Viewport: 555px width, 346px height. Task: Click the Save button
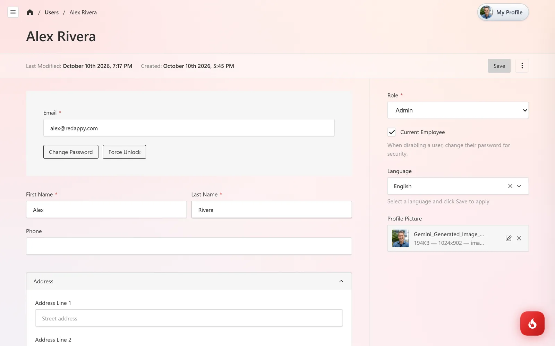[x=499, y=66]
